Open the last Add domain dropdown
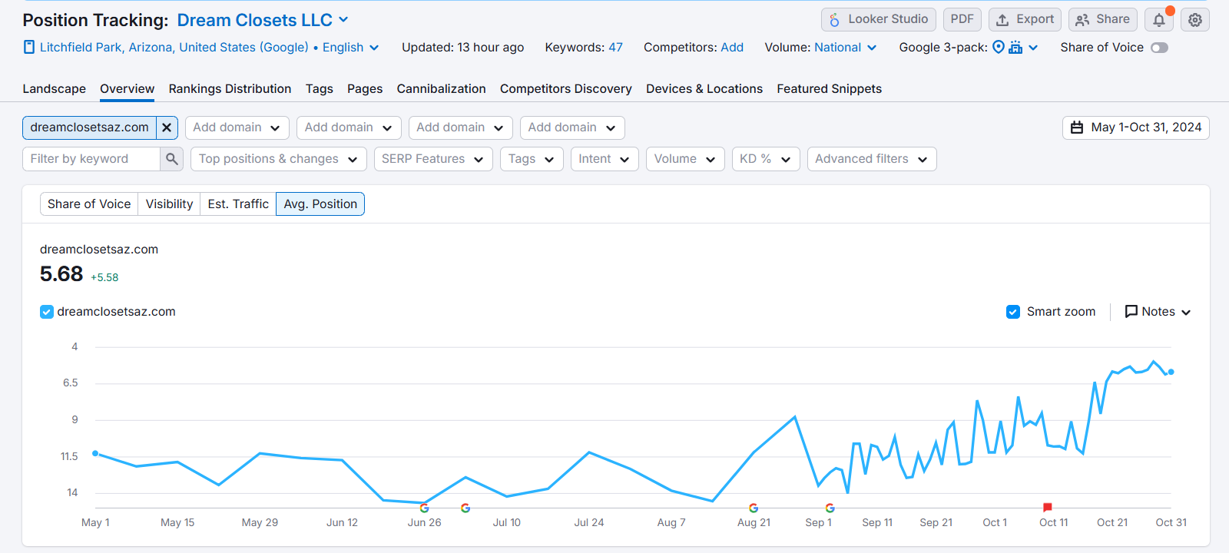This screenshot has width=1229, height=553. pos(572,127)
